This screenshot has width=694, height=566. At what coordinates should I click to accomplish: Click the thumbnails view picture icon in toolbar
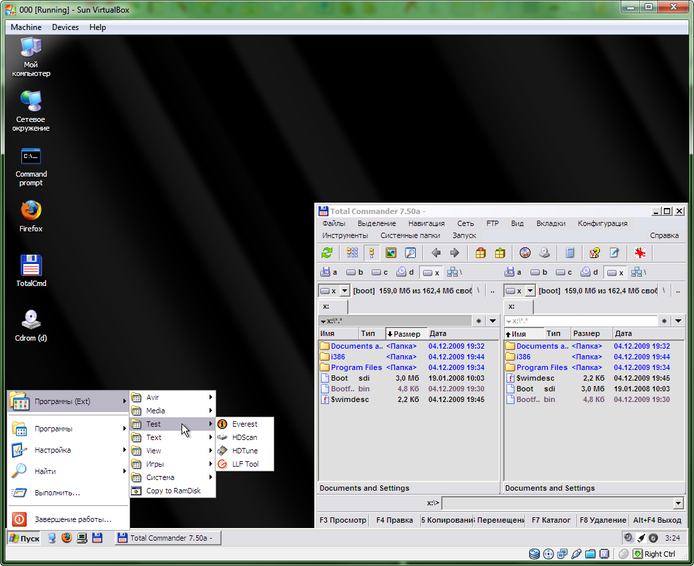click(x=391, y=253)
